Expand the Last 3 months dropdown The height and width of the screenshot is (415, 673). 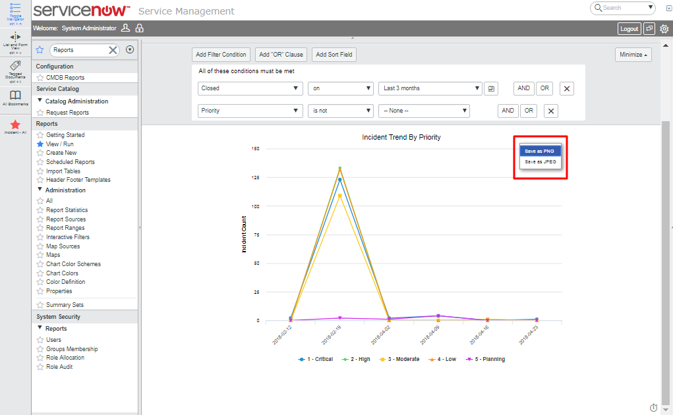pyautogui.click(x=430, y=88)
